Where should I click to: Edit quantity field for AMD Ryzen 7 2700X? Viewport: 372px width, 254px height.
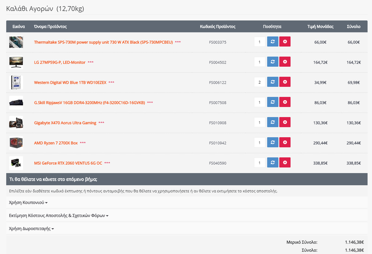tap(260, 143)
